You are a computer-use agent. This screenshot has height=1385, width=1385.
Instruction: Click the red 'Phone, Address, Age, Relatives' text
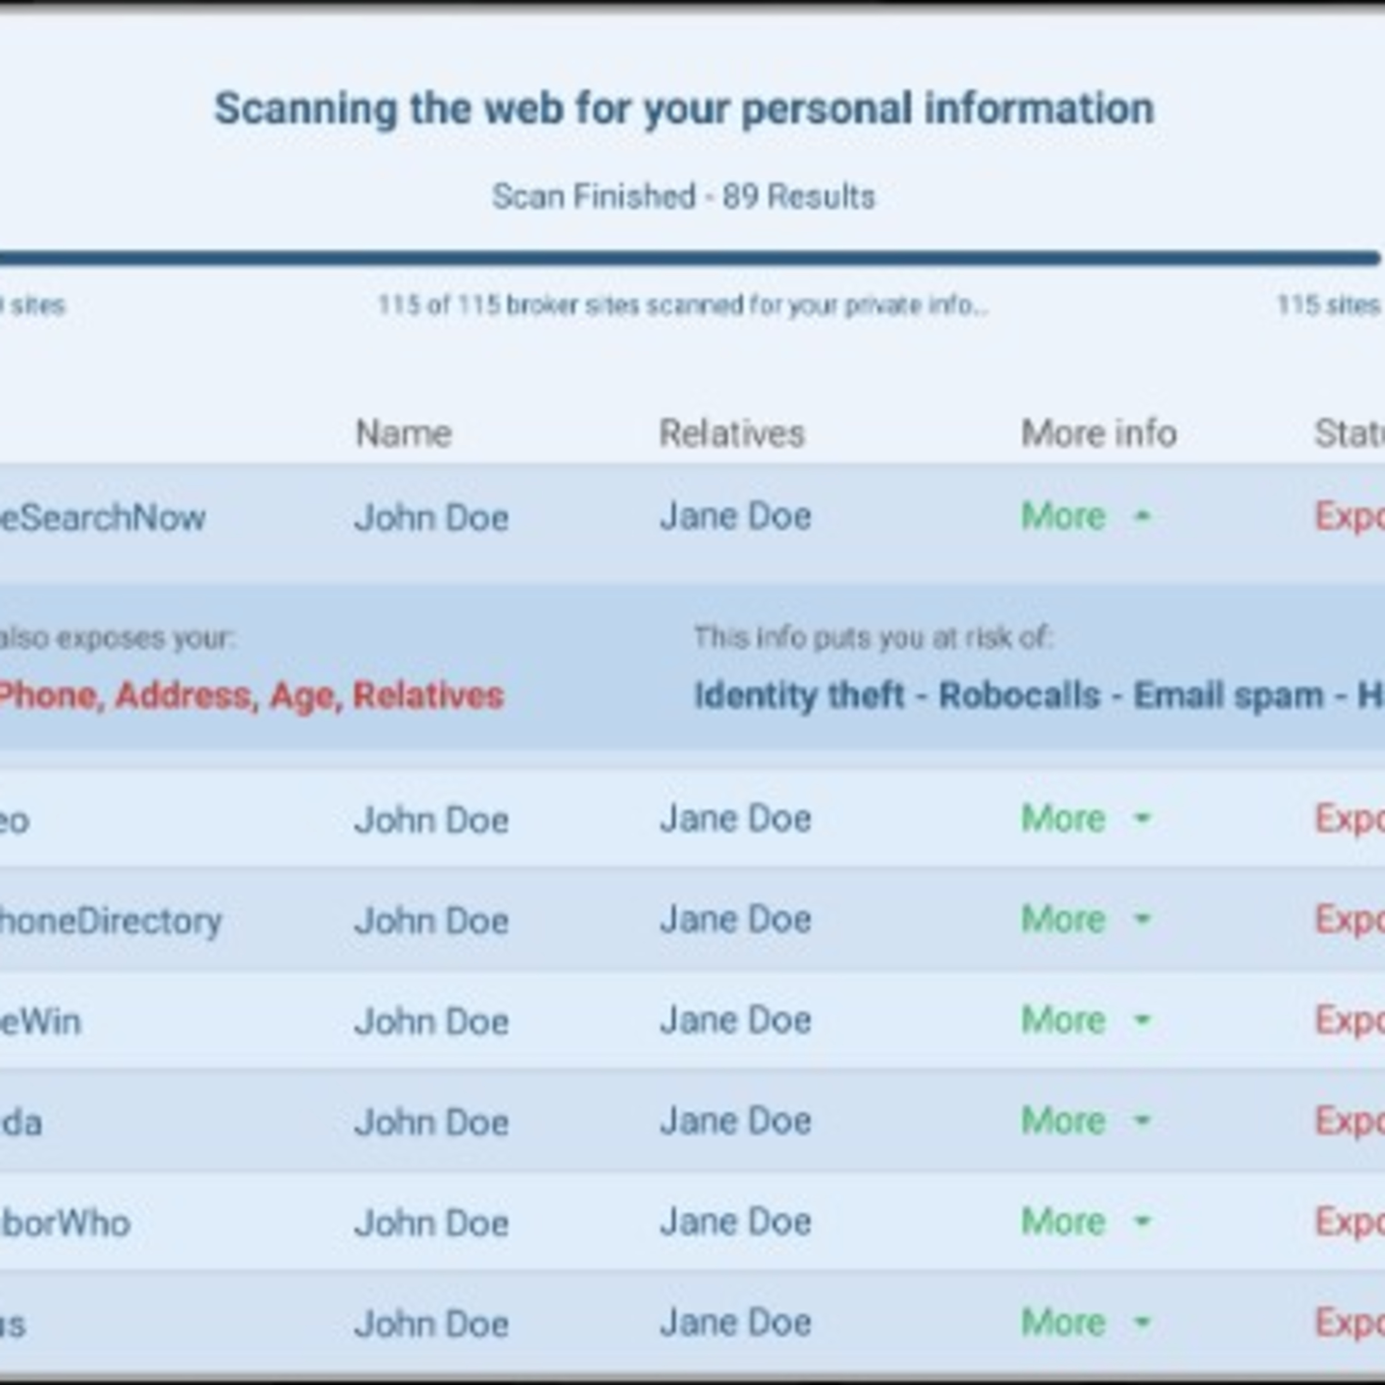point(251,695)
